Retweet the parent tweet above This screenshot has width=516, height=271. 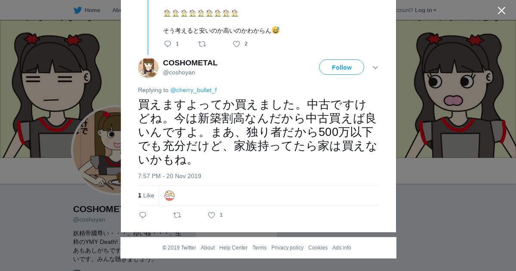click(x=202, y=44)
